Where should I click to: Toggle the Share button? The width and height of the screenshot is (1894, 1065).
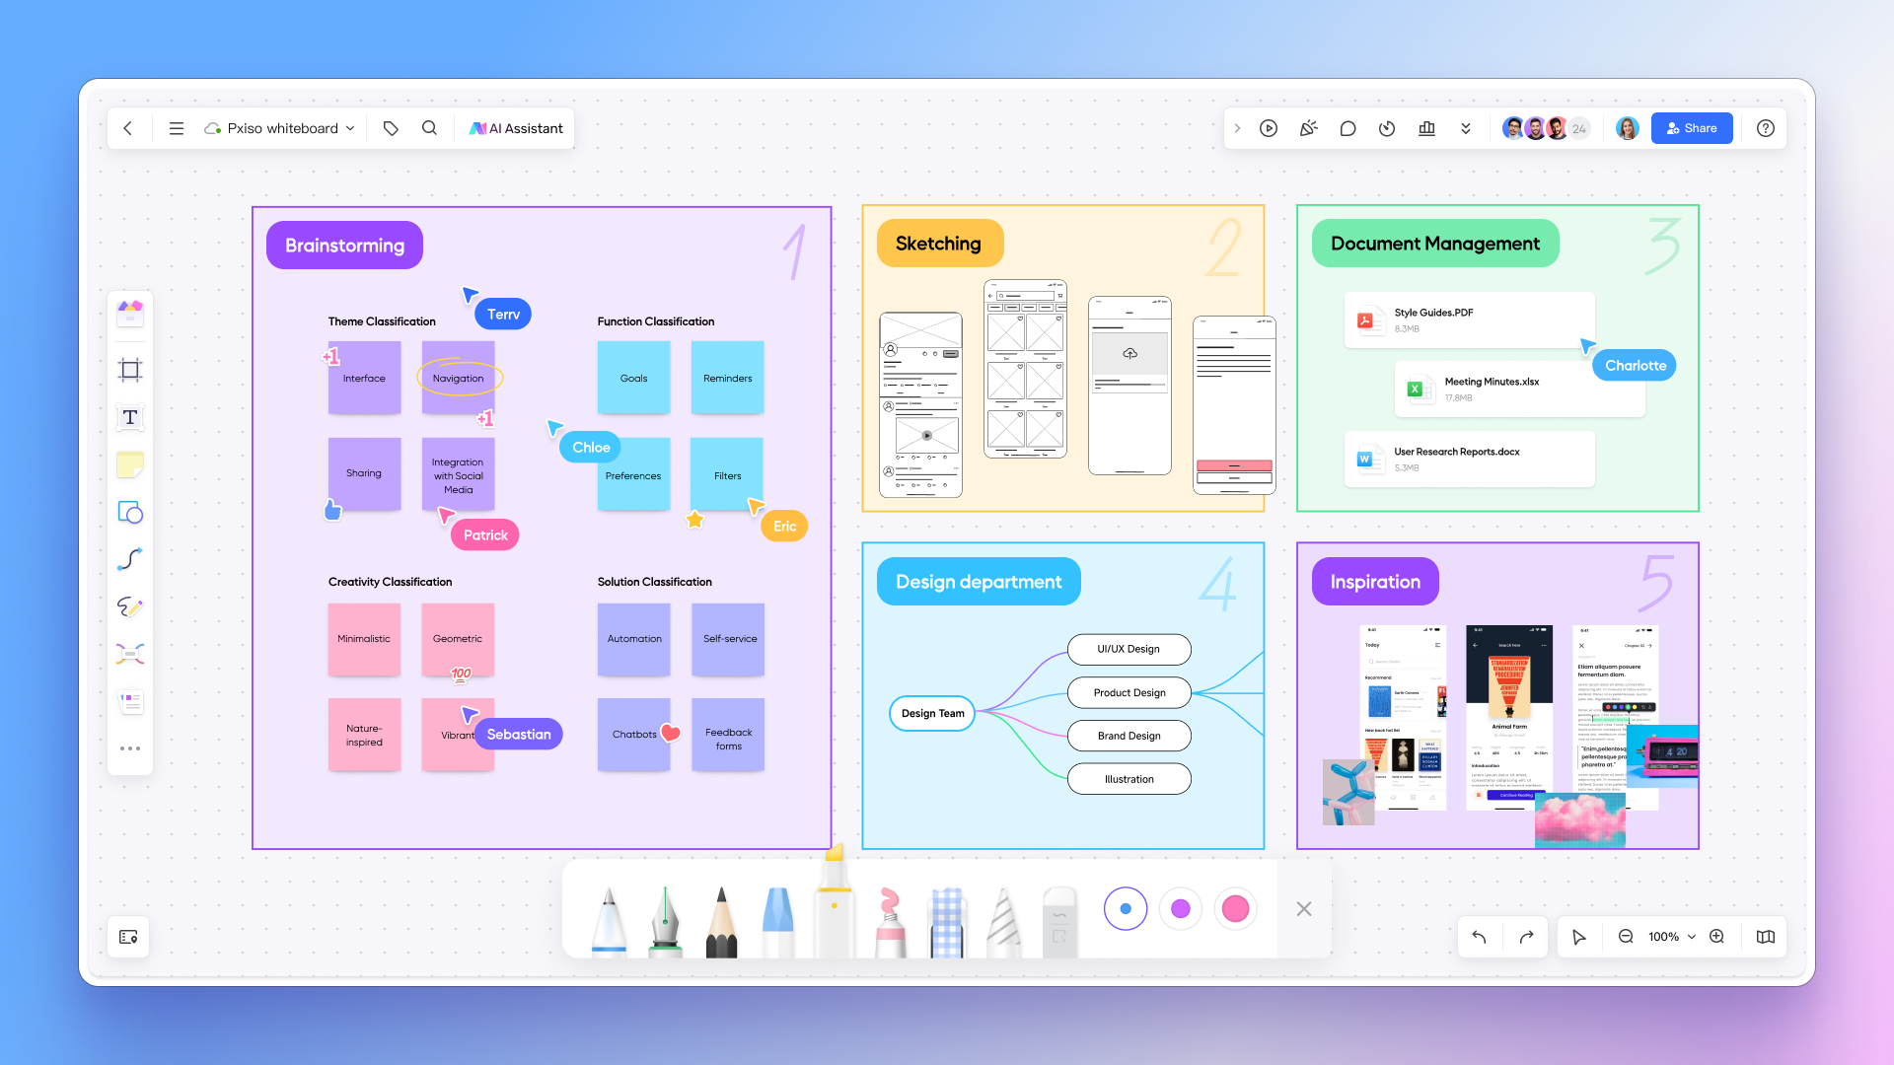[1691, 127]
